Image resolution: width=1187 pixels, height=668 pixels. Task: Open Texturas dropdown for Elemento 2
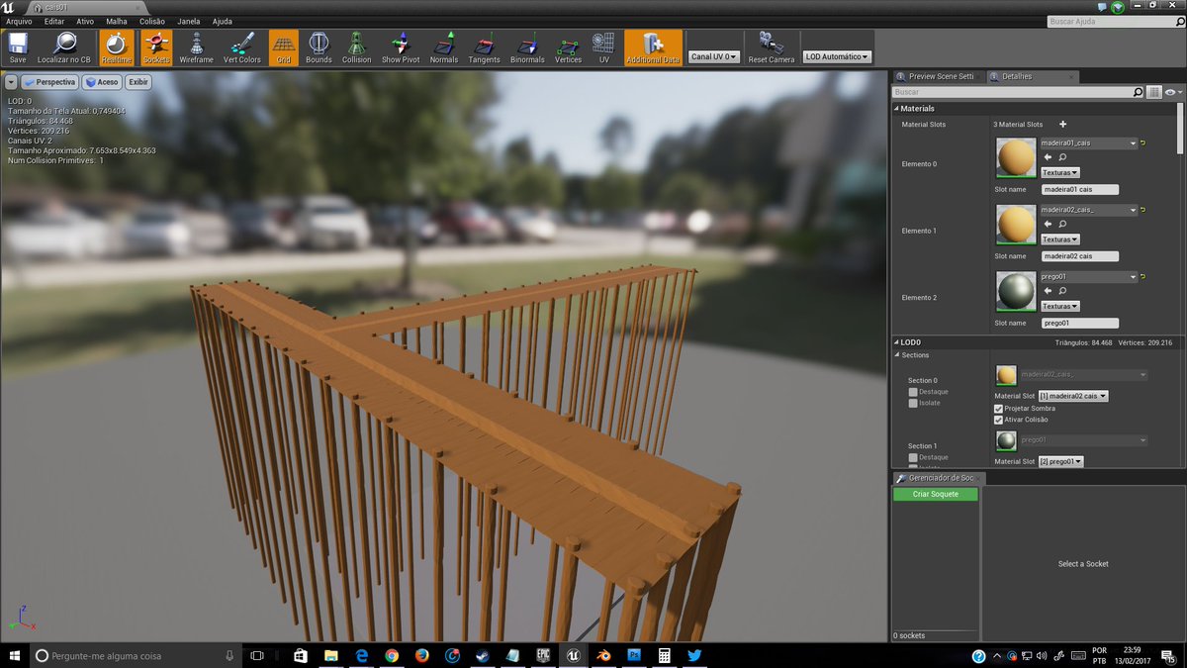[1060, 306]
